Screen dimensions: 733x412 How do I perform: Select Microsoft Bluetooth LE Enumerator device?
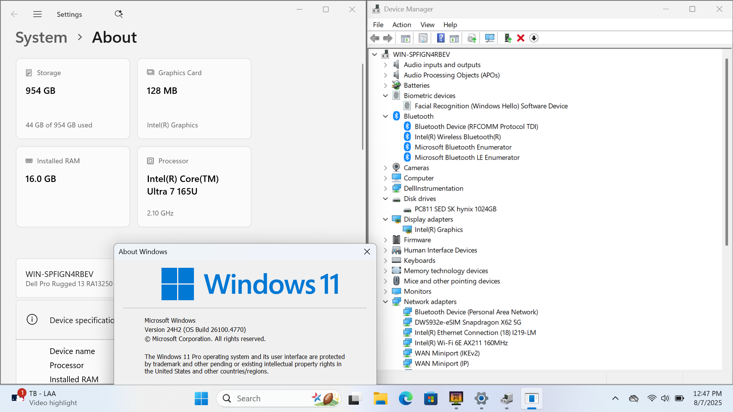(467, 158)
